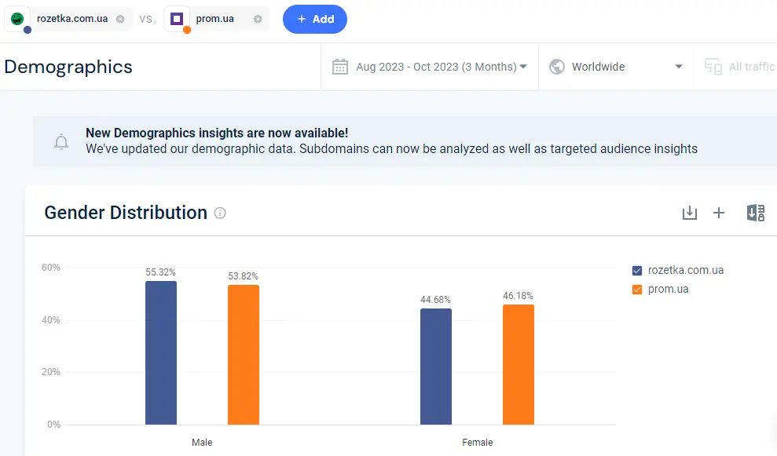The width and height of the screenshot is (777, 456).
Task: Add chart to dashboard with plus icon
Action: [x=719, y=213]
